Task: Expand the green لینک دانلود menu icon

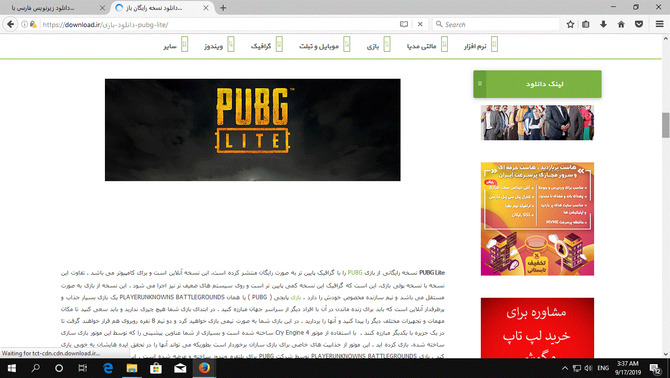Action: pos(480,84)
